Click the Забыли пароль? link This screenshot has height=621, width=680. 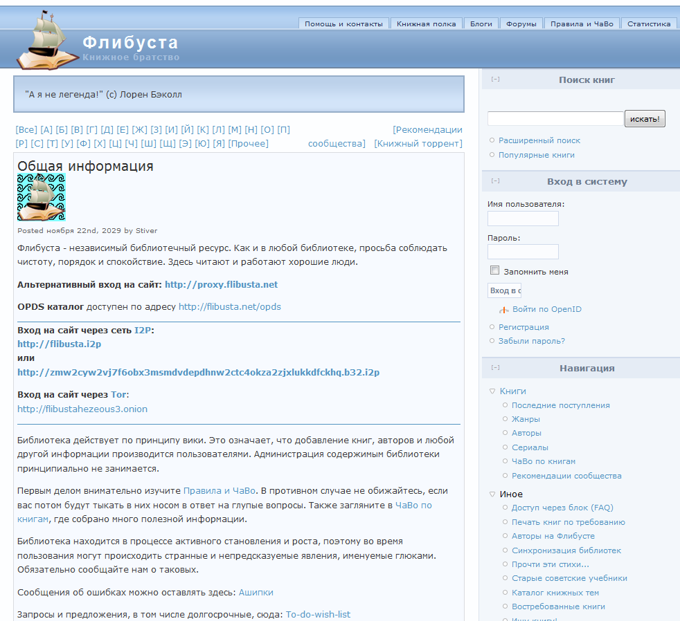532,341
